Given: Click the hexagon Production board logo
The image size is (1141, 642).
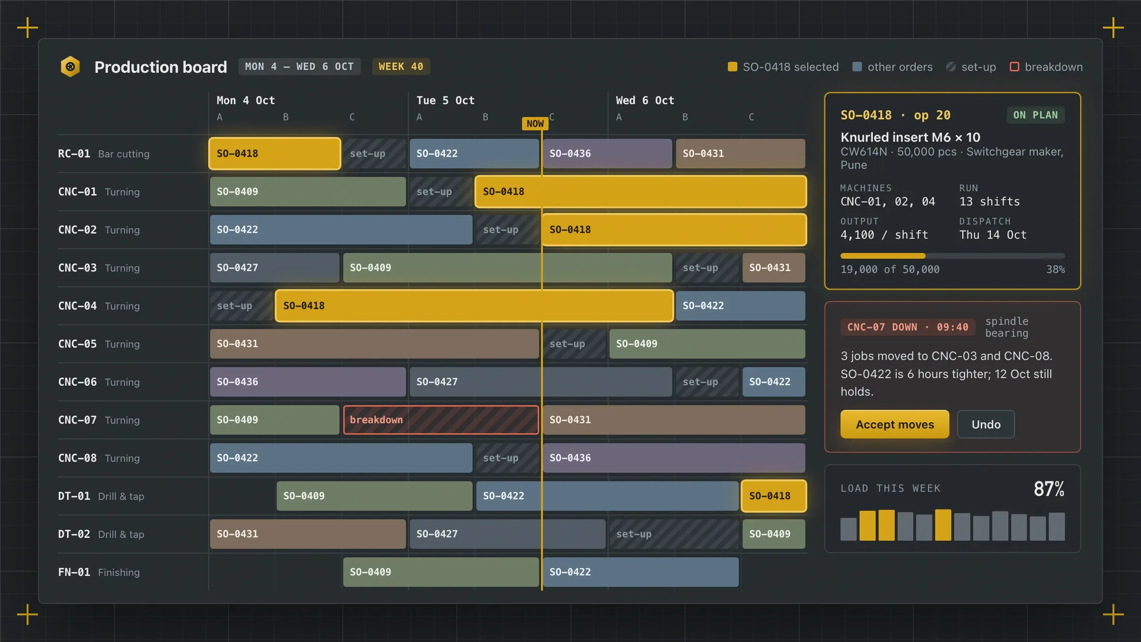Looking at the screenshot, I should 70,67.
